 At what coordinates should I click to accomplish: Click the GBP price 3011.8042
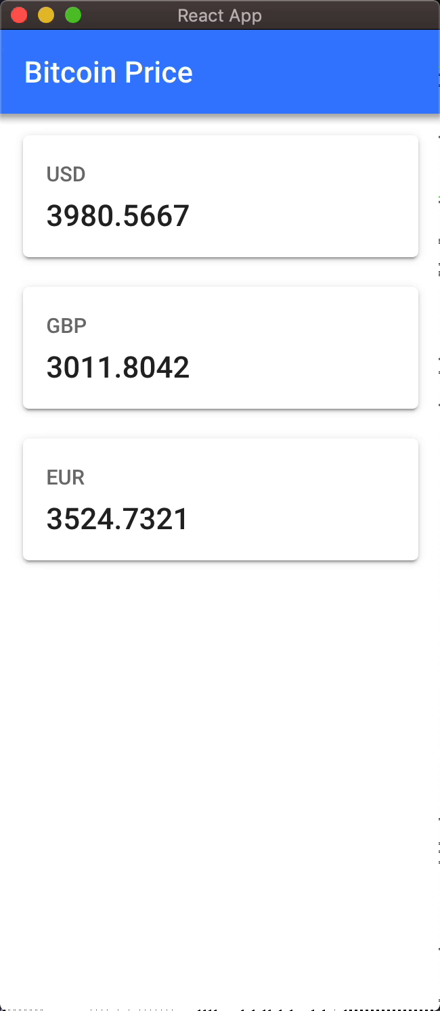tap(118, 368)
